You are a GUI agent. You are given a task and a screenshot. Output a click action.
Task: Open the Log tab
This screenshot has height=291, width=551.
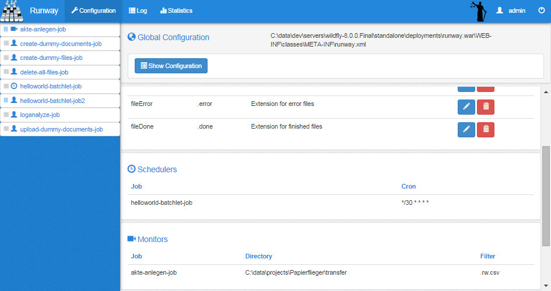click(138, 11)
